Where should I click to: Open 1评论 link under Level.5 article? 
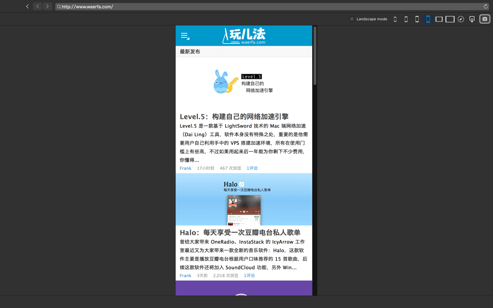tap(252, 168)
